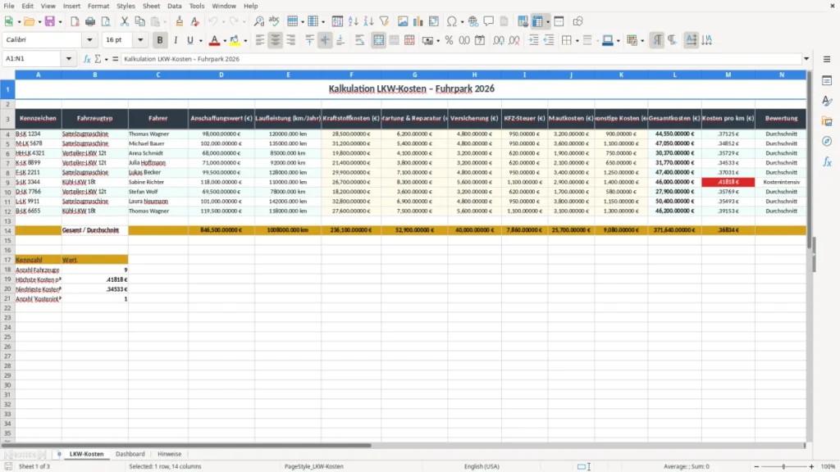
Task: Switch to the Hinweise sheet tab
Action: click(169, 454)
